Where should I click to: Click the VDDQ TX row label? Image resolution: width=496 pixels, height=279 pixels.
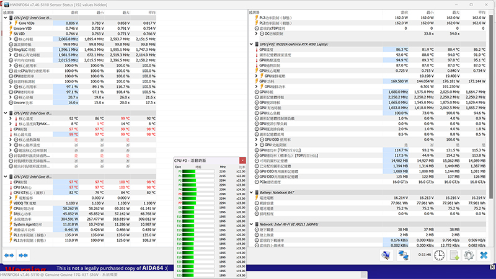click(25, 203)
